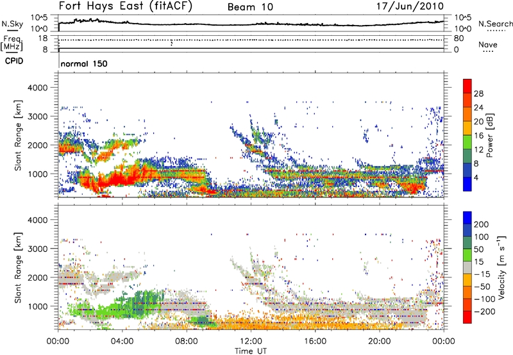513x355 pixels.
Task: Click the 'N.Search' legend label
Action: [495, 24]
